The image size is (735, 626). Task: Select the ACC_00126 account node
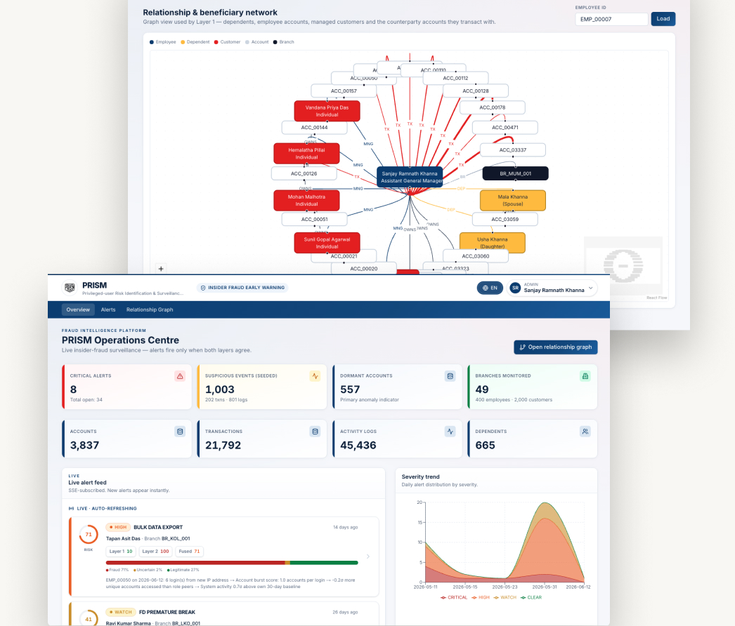click(304, 173)
